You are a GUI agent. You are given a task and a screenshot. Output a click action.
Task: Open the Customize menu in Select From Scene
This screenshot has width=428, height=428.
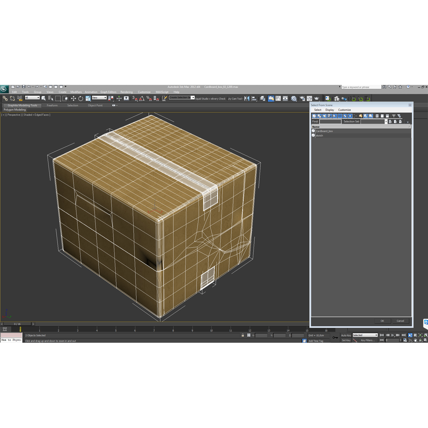[x=345, y=110]
